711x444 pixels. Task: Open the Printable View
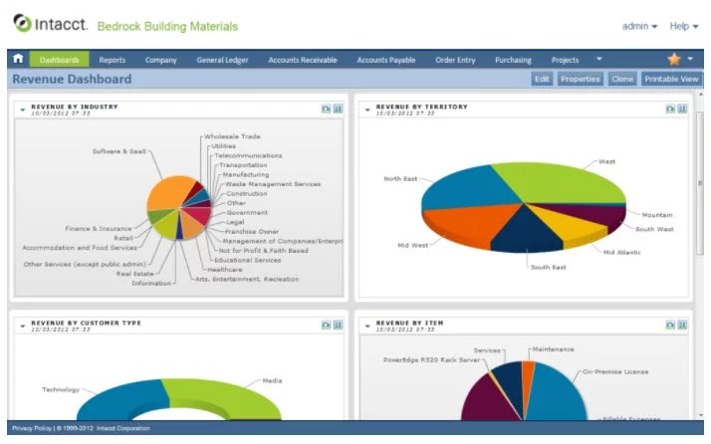click(x=671, y=79)
